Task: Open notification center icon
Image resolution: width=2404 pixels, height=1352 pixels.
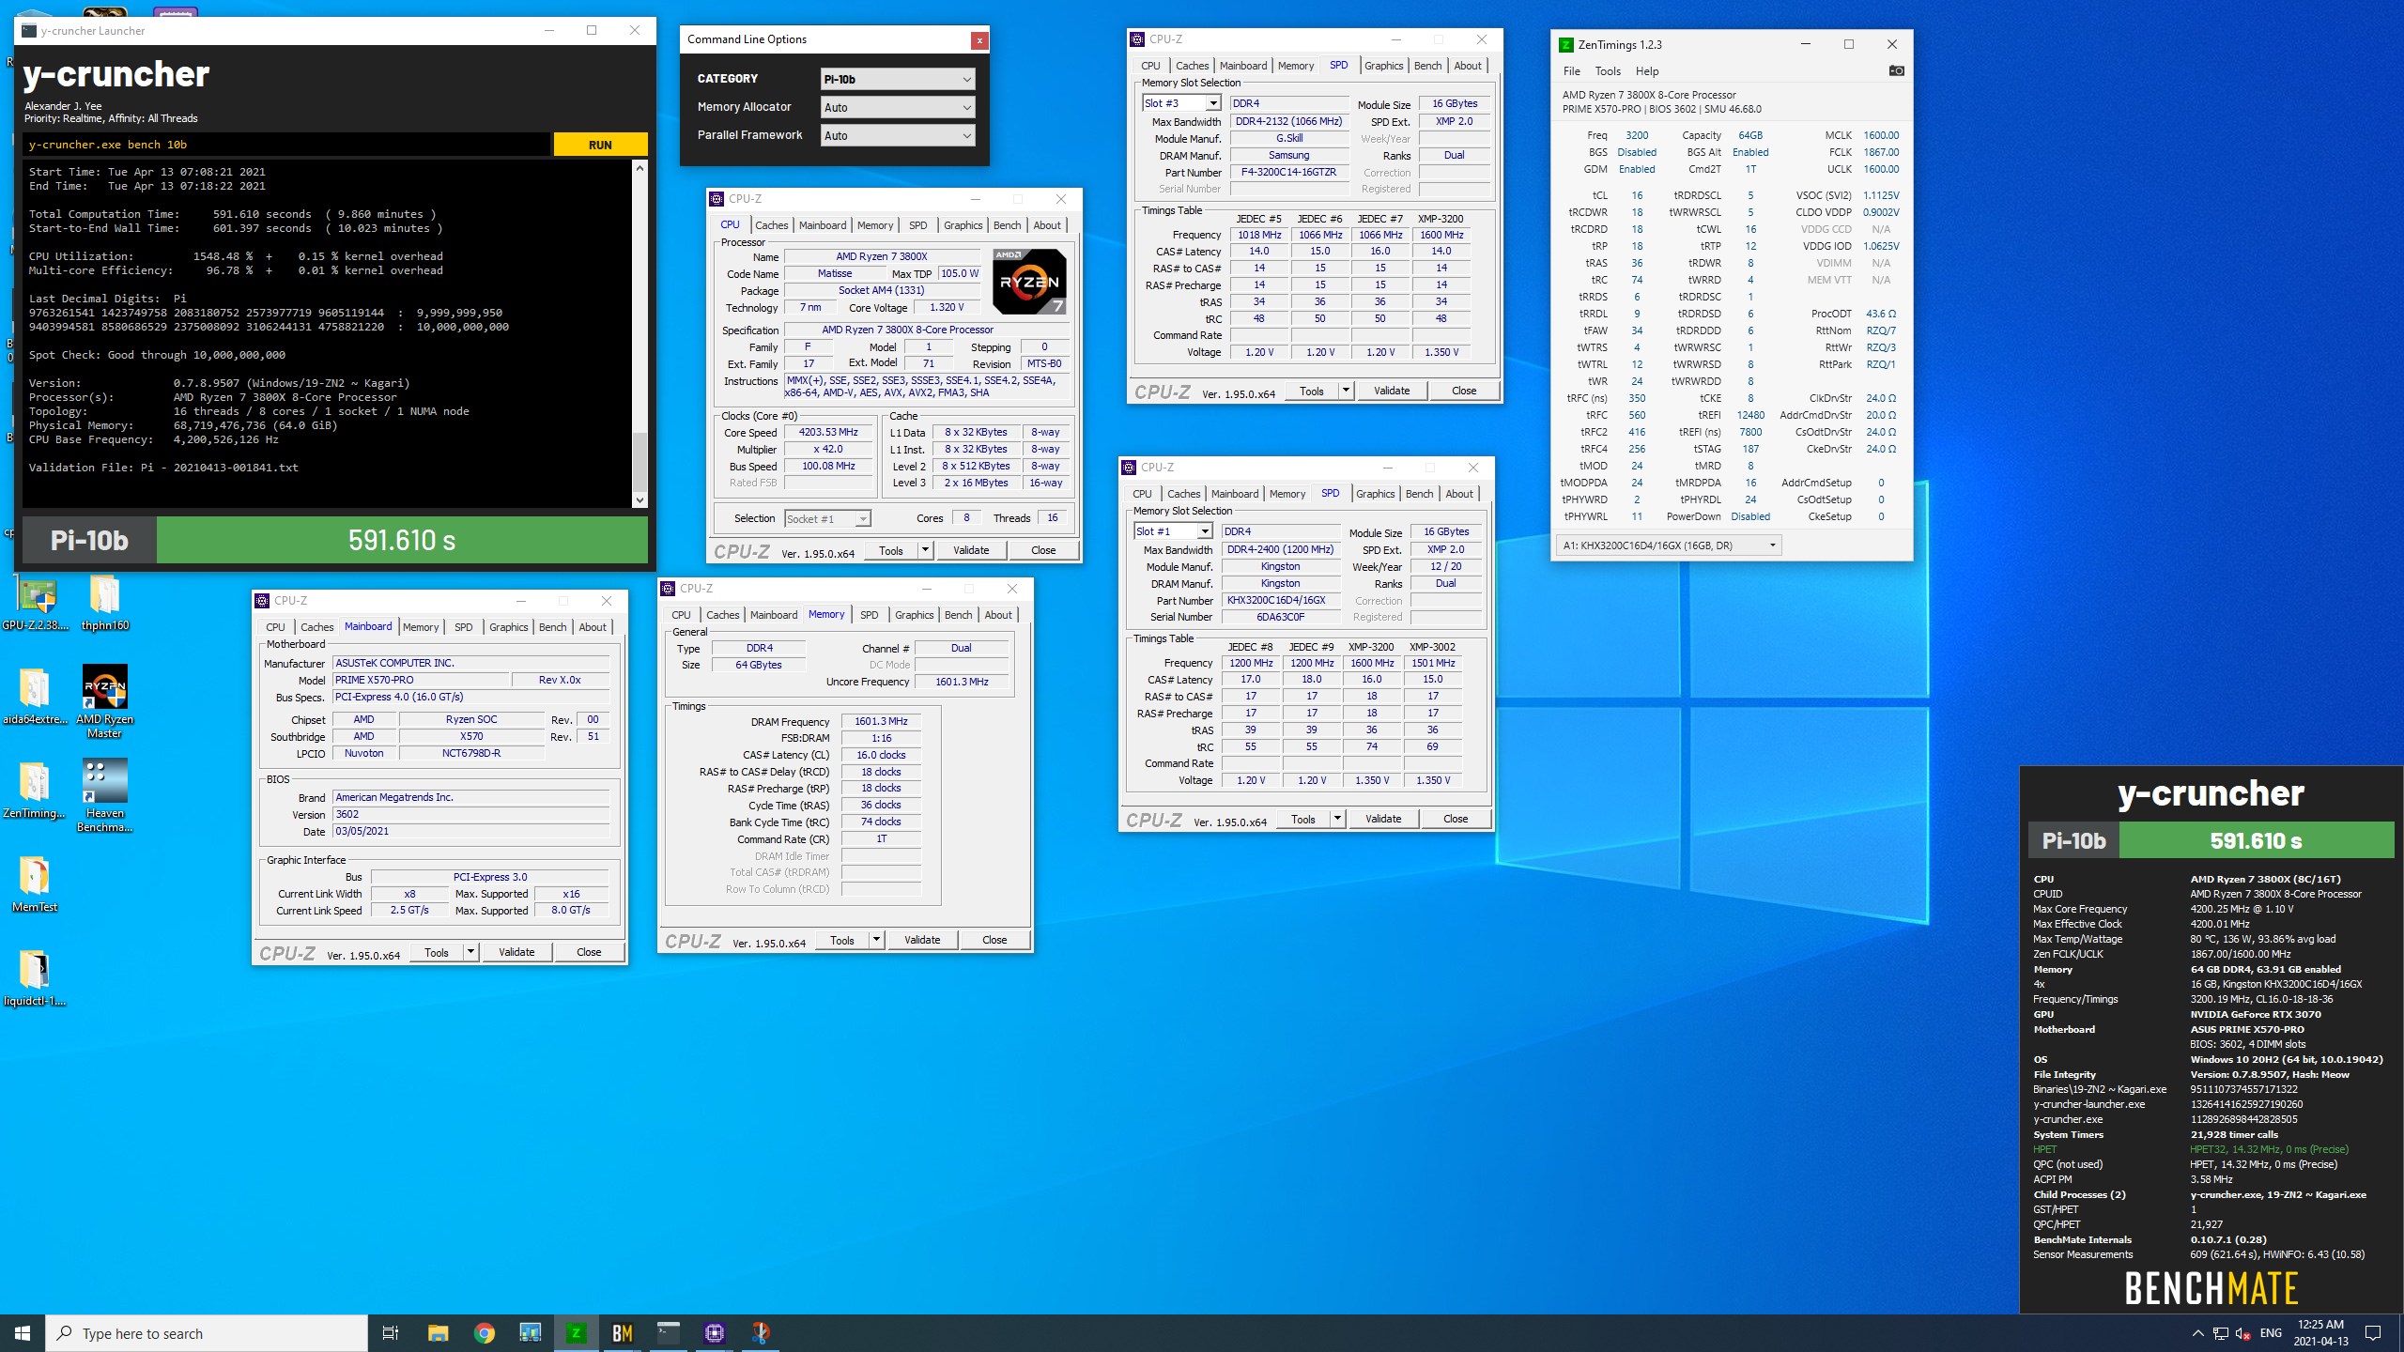Action: point(2373,1333)
